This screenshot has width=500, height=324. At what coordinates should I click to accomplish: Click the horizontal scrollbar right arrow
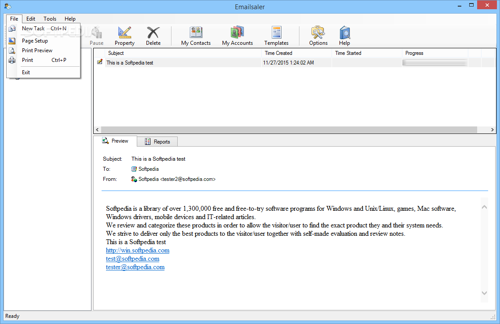(493, 130)
